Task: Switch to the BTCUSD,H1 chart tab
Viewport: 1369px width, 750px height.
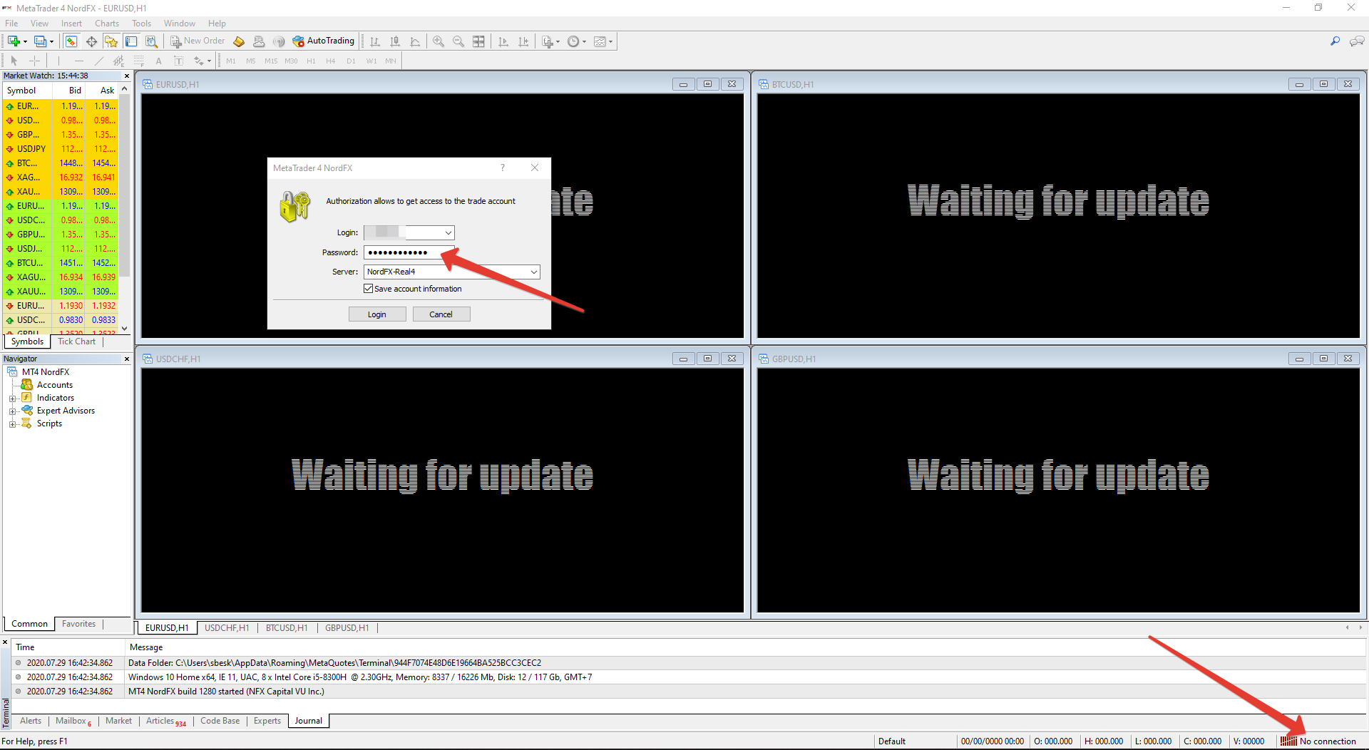Action: pos(287,628)
